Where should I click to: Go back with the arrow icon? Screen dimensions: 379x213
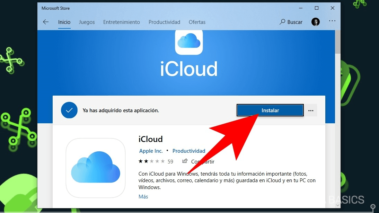tap(46, 22)
